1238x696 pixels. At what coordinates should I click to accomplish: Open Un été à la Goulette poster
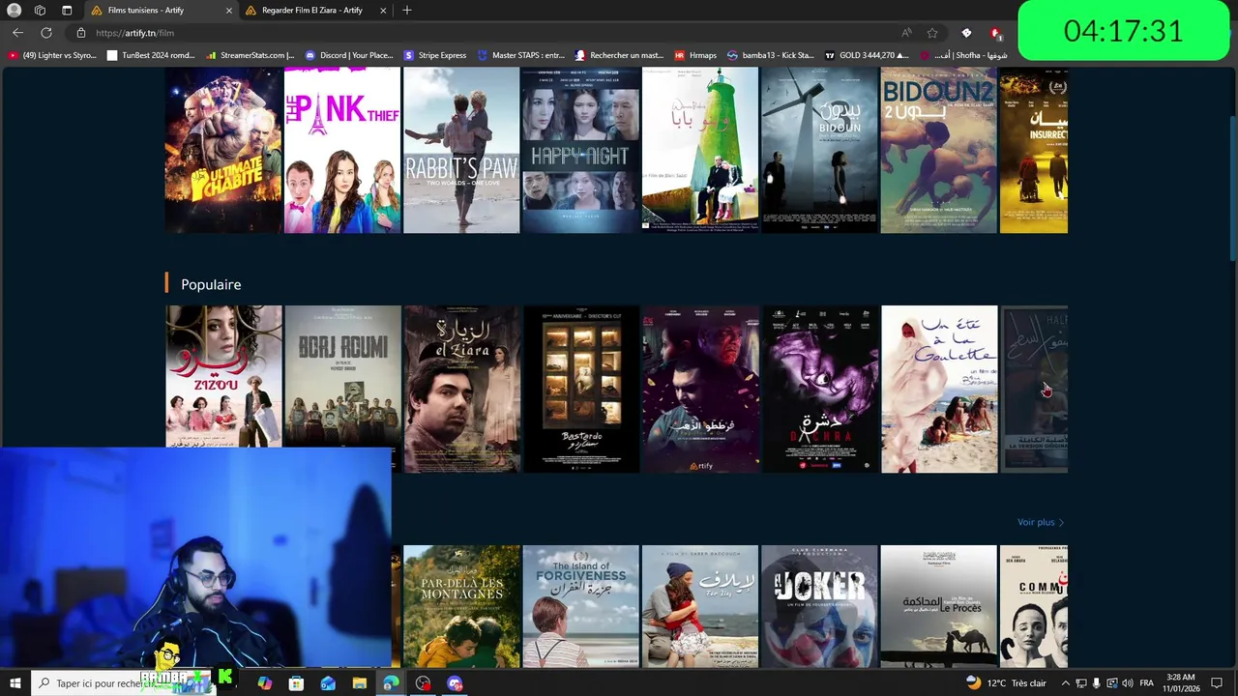coord(938,389)
